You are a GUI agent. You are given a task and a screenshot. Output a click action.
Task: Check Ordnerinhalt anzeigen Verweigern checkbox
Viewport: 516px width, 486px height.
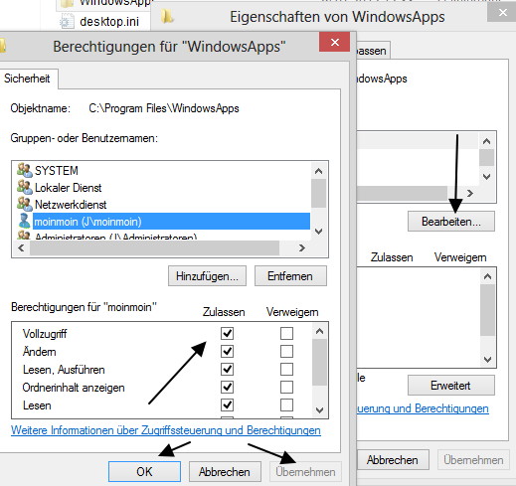click(x=286, y=387)
